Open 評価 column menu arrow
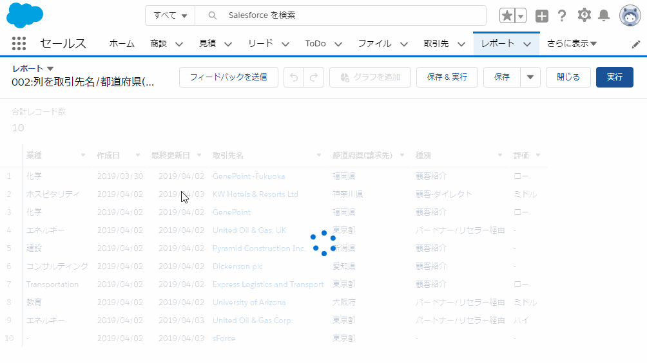 point(538,155)
